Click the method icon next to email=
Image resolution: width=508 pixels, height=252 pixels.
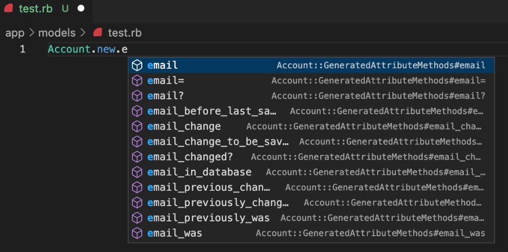(x=137, y=81)
